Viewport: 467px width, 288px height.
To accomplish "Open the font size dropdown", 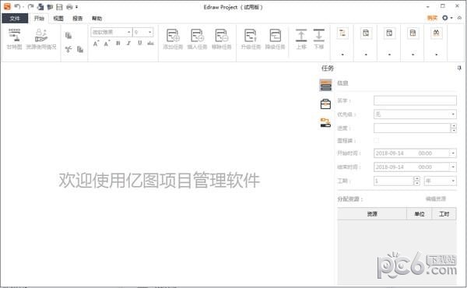I will (x=149, y=32).
